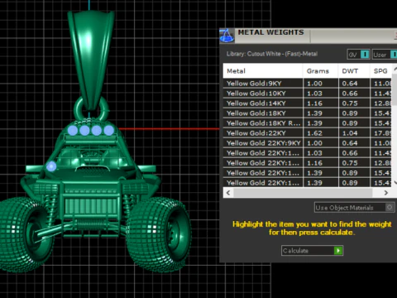
Task: Click the first blue roof light gem
Action: 73,130
